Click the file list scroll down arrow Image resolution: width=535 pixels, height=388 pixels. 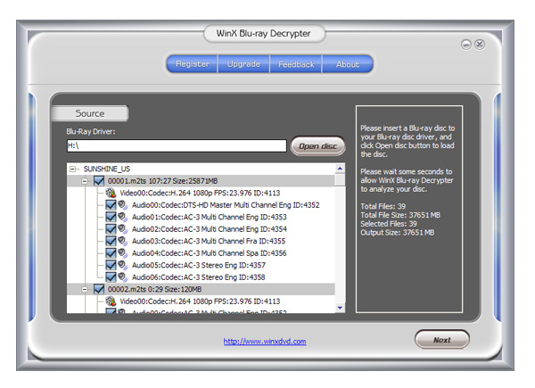(x=340, y=308)
